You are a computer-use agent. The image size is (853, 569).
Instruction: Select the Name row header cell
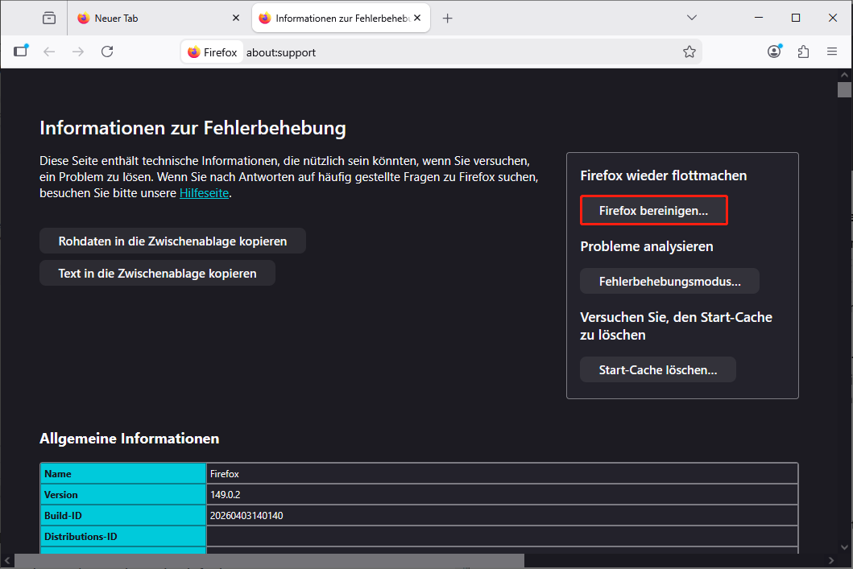click(123, 473)
